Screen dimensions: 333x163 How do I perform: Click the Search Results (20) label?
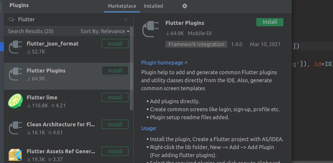pyautogui.click(x=31, y=31)
